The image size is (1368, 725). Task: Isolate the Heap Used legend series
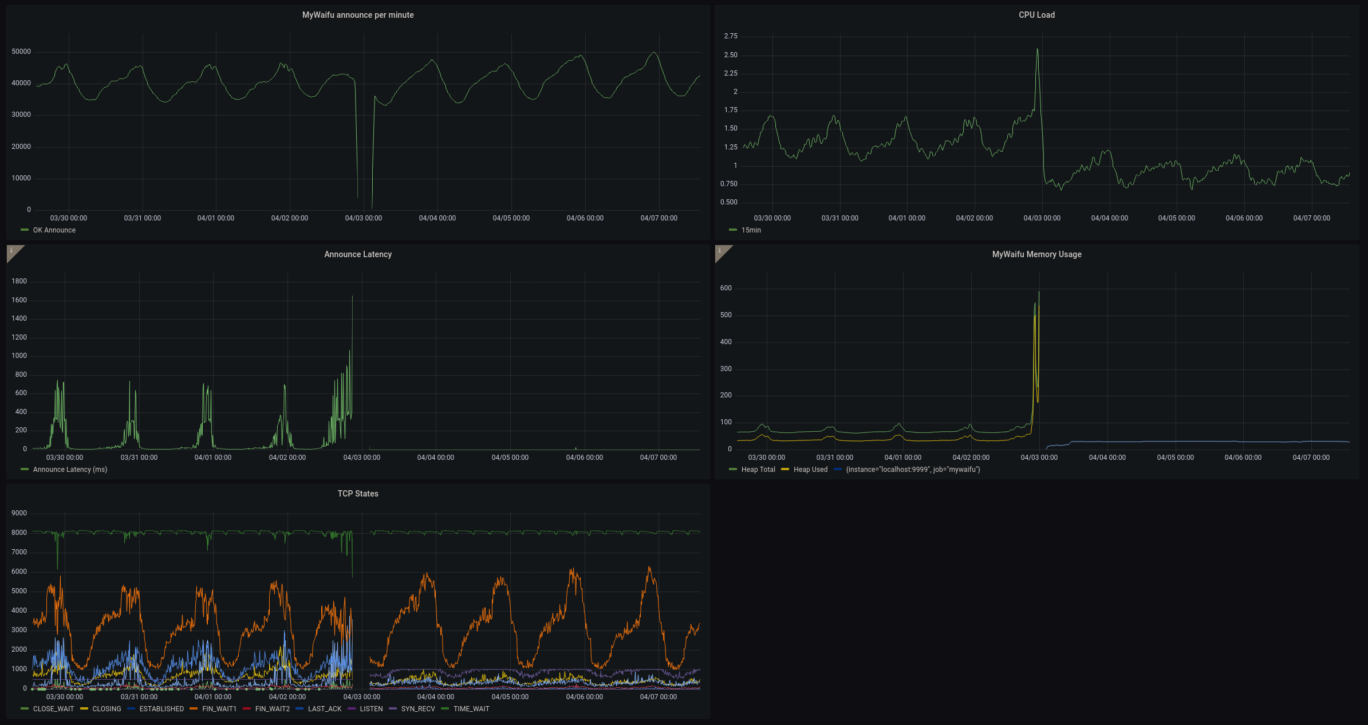point(810,470)
